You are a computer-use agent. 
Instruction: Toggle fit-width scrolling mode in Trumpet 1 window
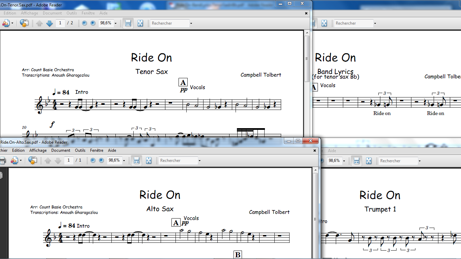(x=356, y=161)
